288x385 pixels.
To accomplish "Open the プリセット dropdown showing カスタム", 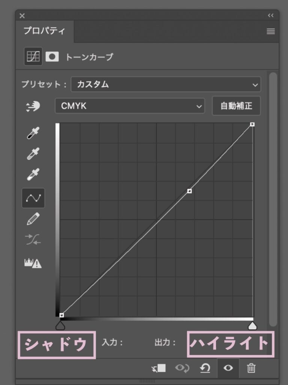I will (x=166, y=85).
